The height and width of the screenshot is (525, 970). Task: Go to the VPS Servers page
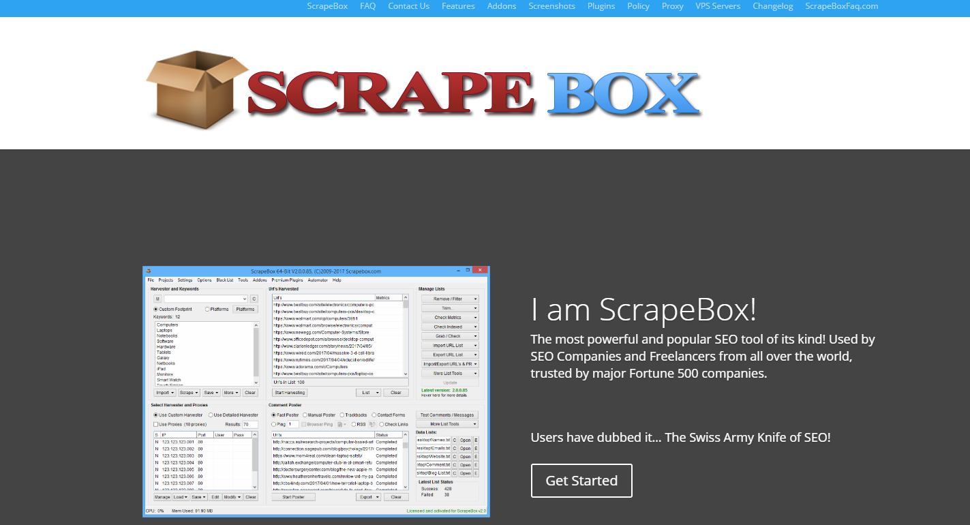(x=718, y=6)
